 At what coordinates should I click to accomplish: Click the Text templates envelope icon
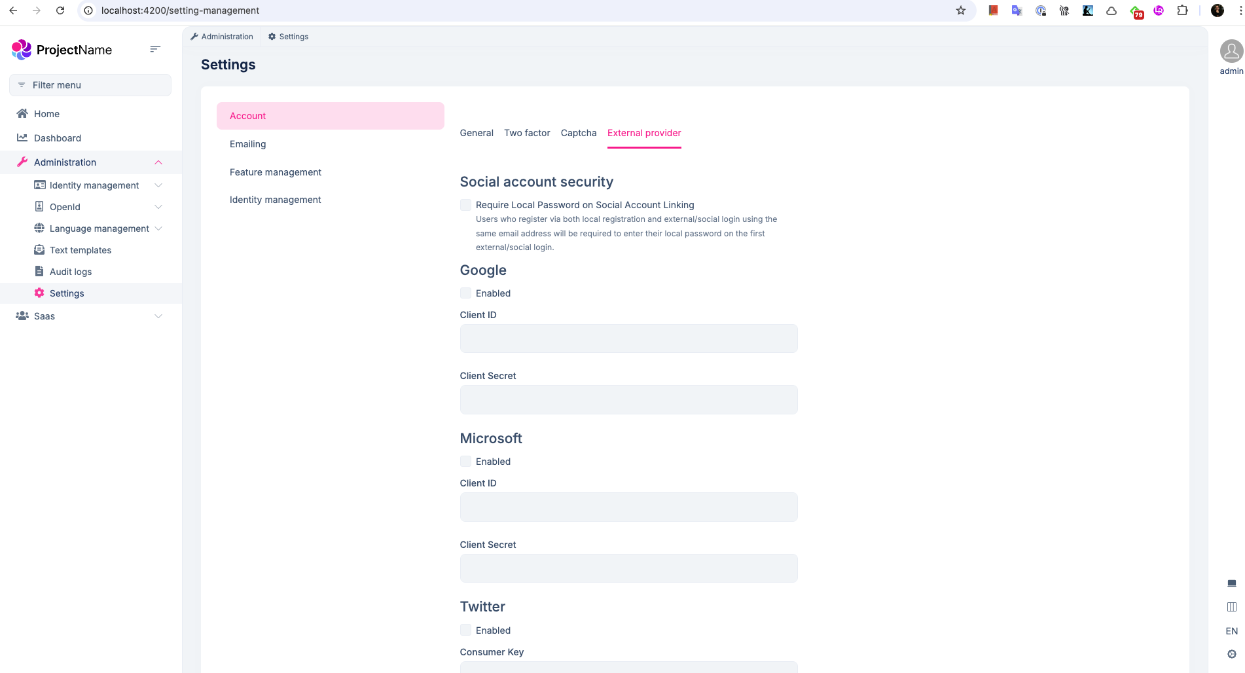(x=39, y=249)
